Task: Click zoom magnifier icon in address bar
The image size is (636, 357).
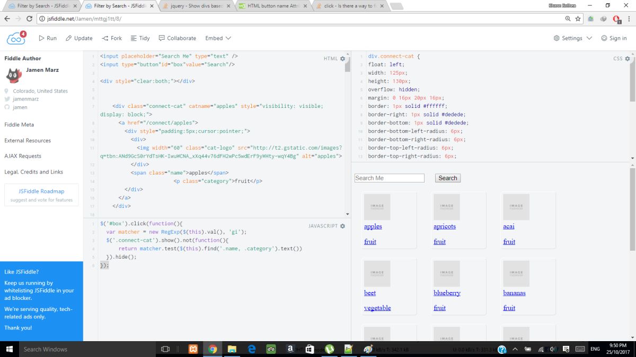Action: click(x=568, y=19)
